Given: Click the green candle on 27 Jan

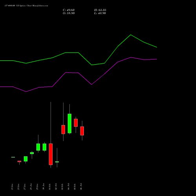Looking at the screenshot, I should [x=25, y=159].
